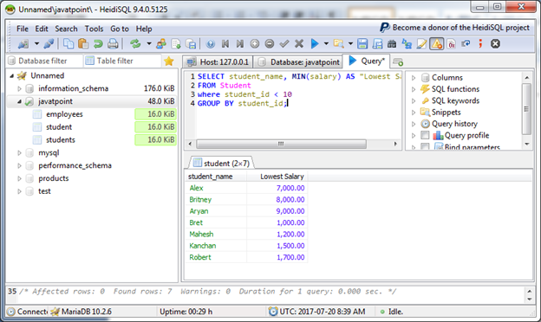Image resolution: width=541 pixels, height=322 pixels.
Task: Toggle the wrap long lines icon
Action: [x=466, y=44]
